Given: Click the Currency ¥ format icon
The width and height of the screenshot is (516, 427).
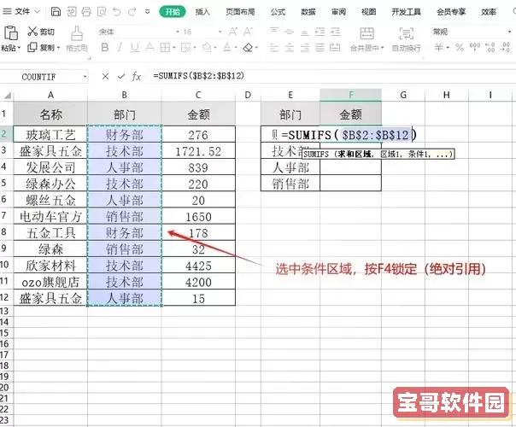Looking at the screenshot, I should 438,48.
